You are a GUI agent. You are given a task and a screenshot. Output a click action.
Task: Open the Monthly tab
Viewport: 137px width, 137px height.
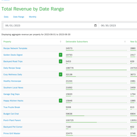[33, 17]
